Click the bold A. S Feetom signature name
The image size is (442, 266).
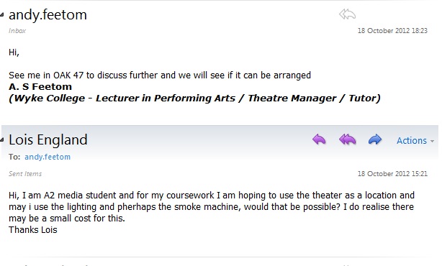(x=40, y=87)
